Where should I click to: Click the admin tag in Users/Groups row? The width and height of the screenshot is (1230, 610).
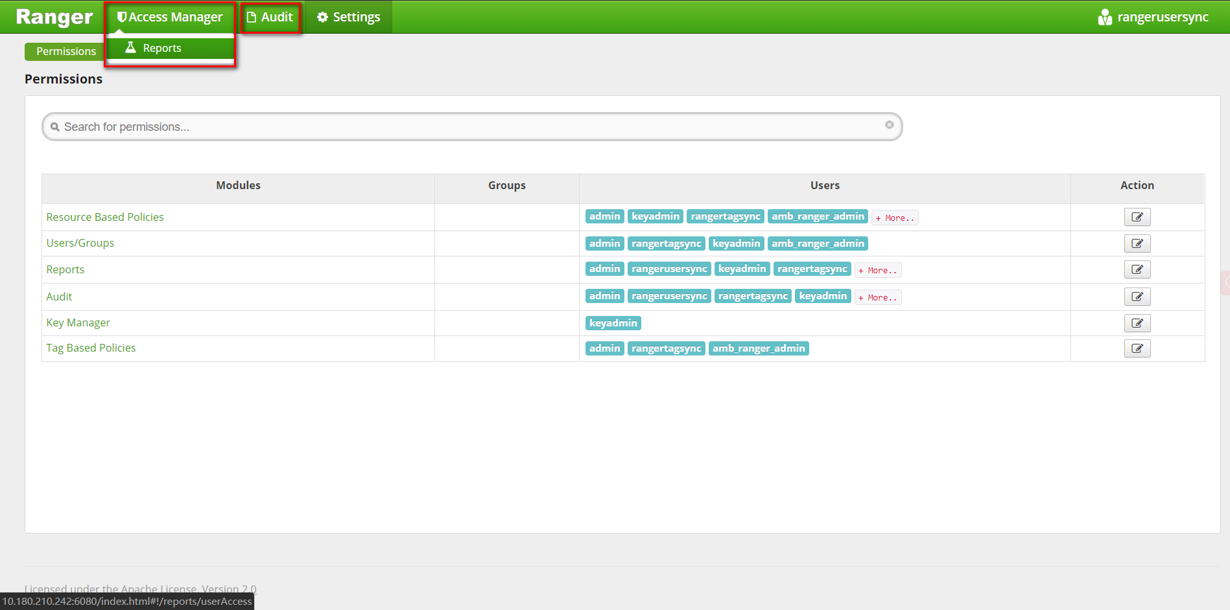(x=605, y=243)
